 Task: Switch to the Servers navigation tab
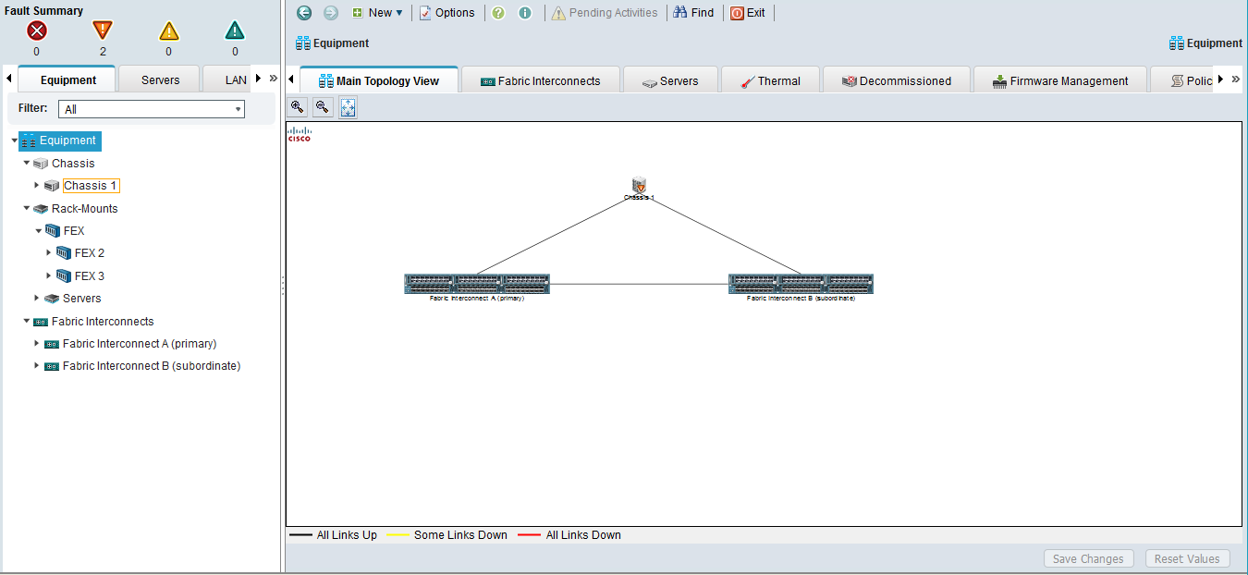coord(160,80)
